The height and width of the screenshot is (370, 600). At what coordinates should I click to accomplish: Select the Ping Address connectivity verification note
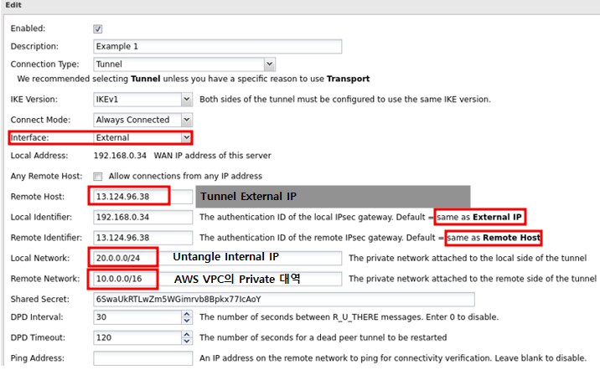coord(393,358)
